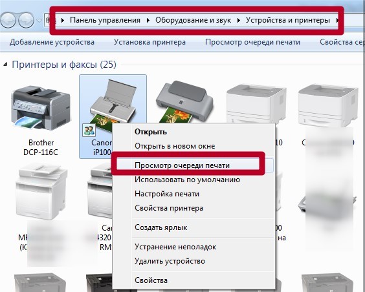
Task: Open Панель управления in the address bar
Action: click(x=105, y=20)
